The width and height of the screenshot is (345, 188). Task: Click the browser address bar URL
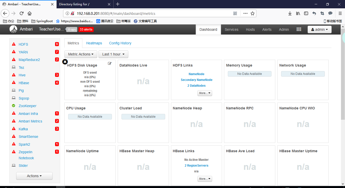(116, 13)
